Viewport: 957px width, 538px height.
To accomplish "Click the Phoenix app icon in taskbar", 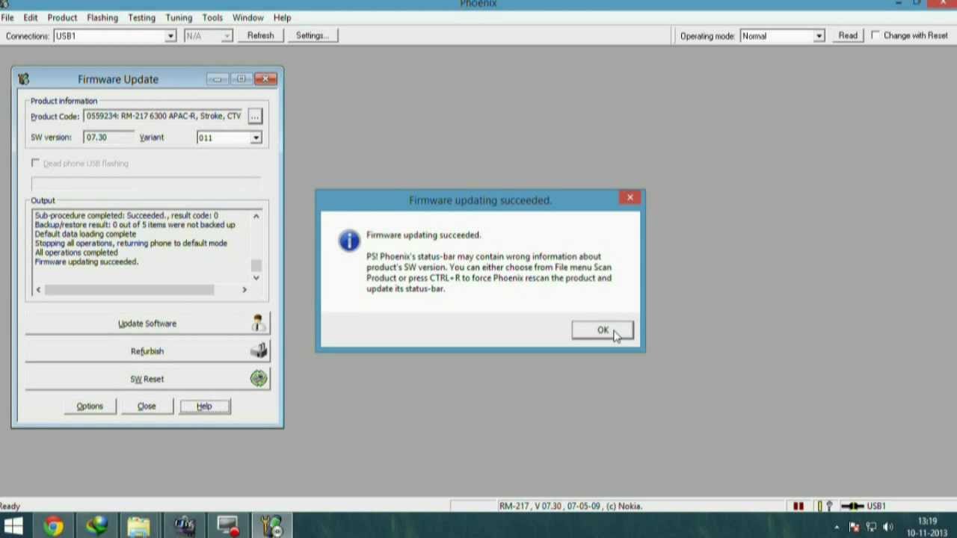I will coord(272,526).
